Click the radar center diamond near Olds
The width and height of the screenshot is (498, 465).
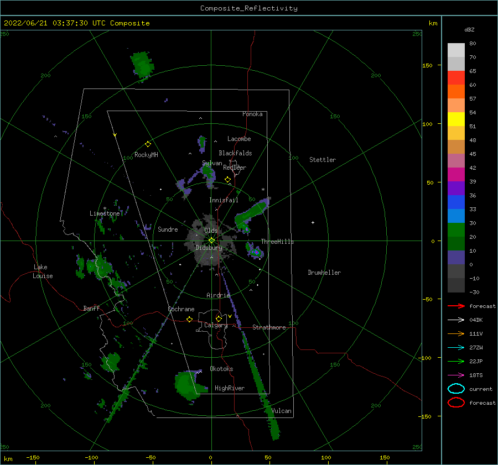click(x=211, y=241)
